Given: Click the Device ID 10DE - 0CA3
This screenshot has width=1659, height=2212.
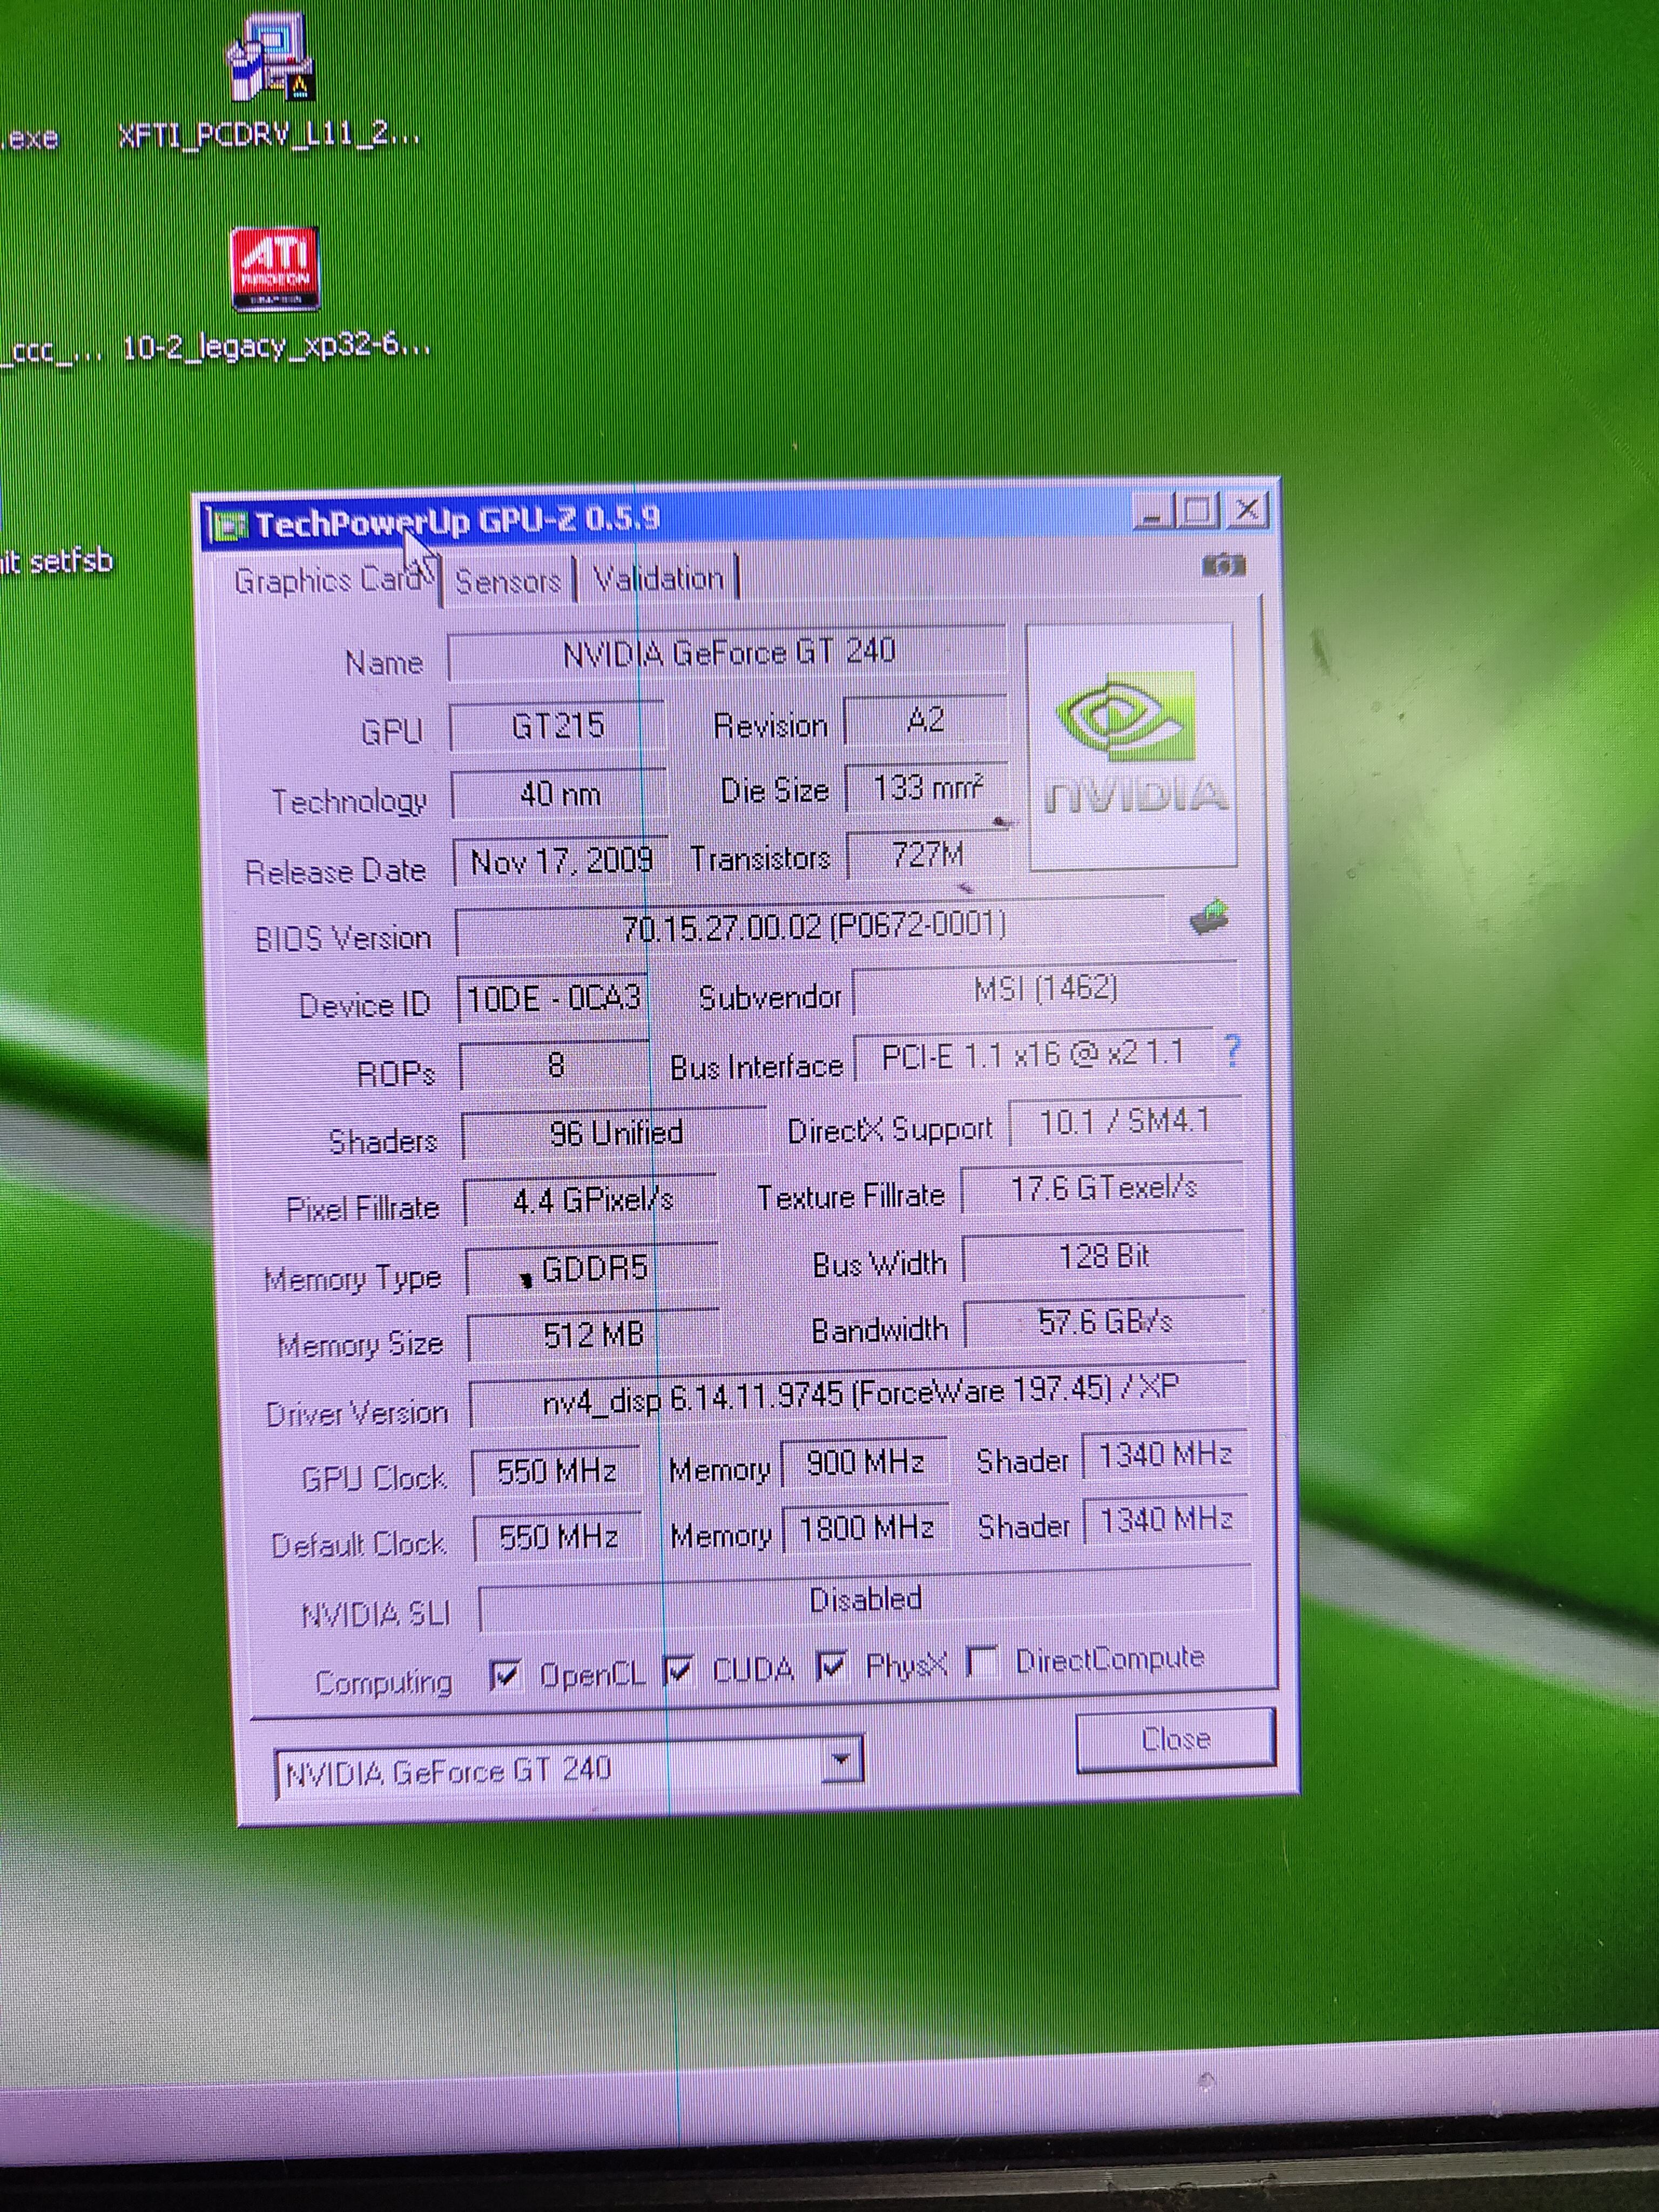Looking at the screenshot, I should [553, 998].
